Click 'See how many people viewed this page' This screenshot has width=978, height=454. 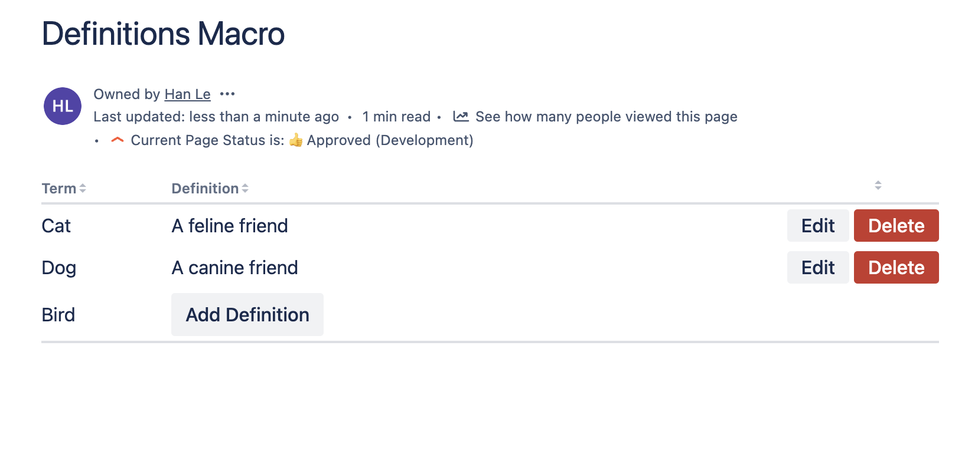[x=606, y=117]
